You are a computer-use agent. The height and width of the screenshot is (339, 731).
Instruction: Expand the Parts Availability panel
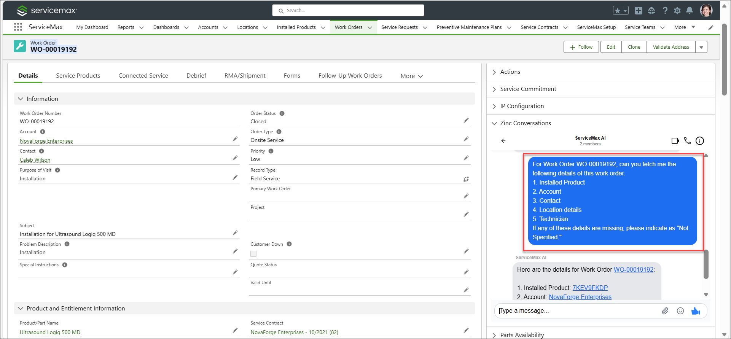click(494, 335)
